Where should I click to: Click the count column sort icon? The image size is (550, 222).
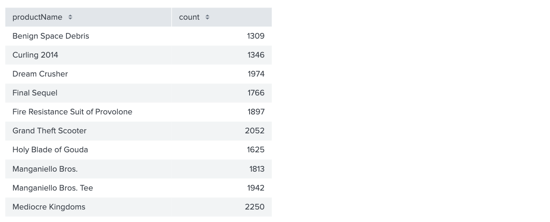207,17
